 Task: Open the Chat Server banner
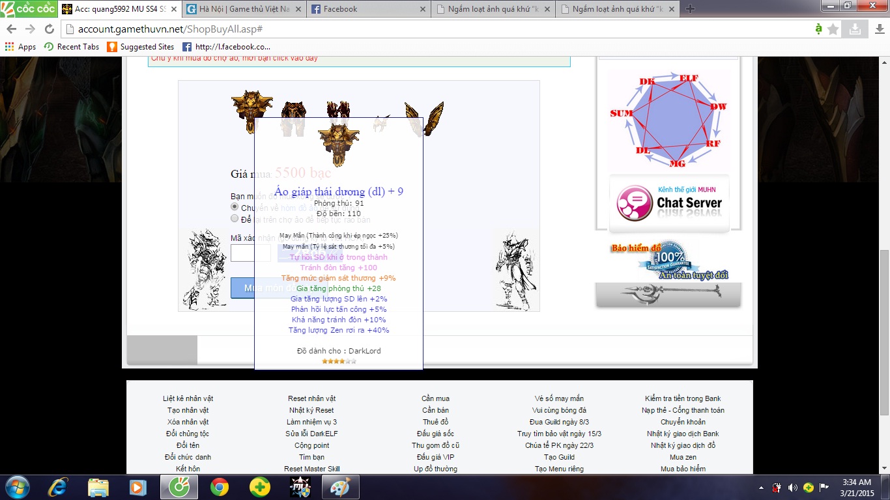[x=669, y=203]
